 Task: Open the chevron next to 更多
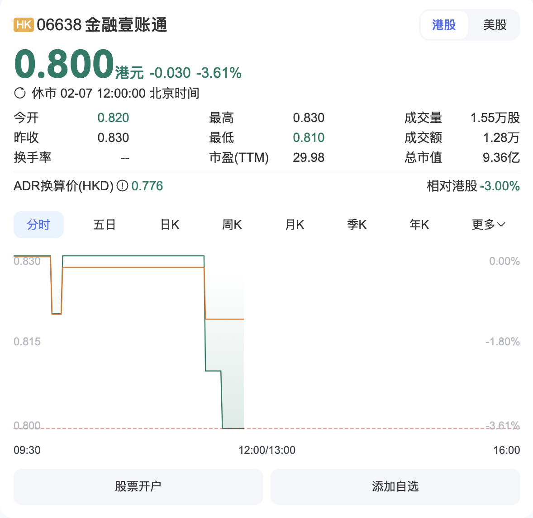501,225
